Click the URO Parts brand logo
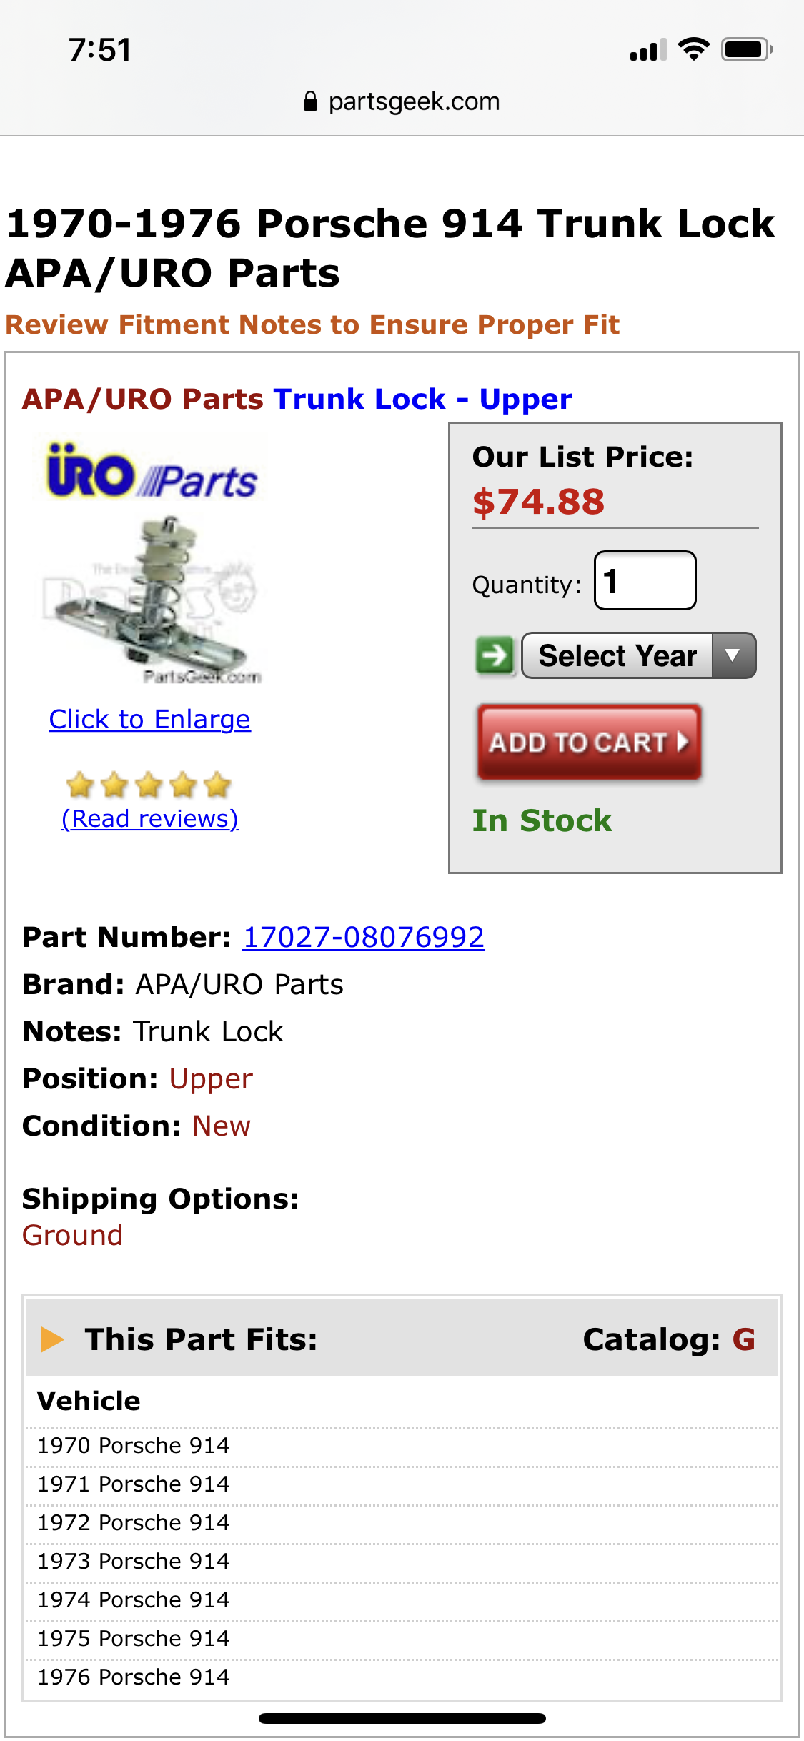 (152, 472)
